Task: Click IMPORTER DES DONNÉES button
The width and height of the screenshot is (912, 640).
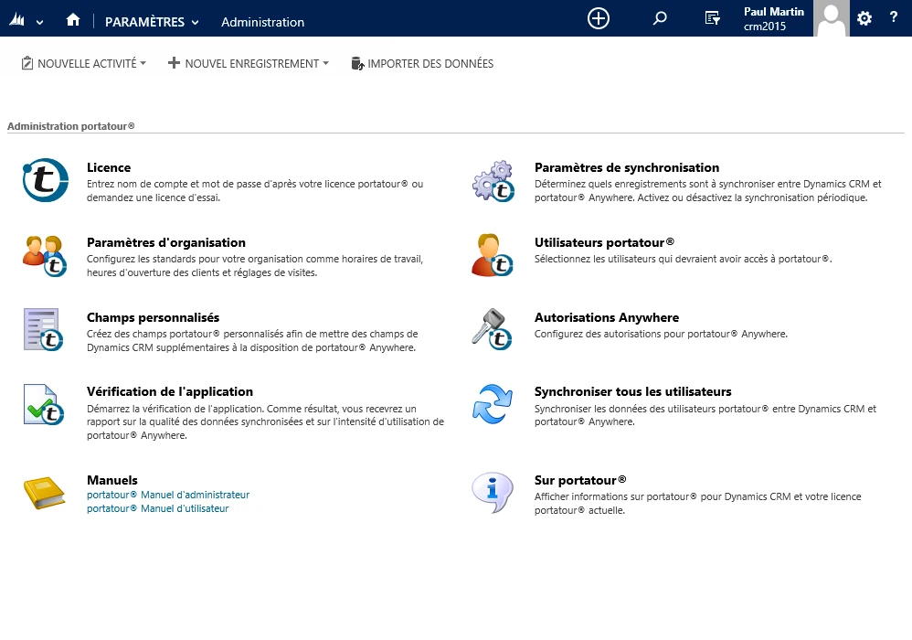Action: click(422, 63)
